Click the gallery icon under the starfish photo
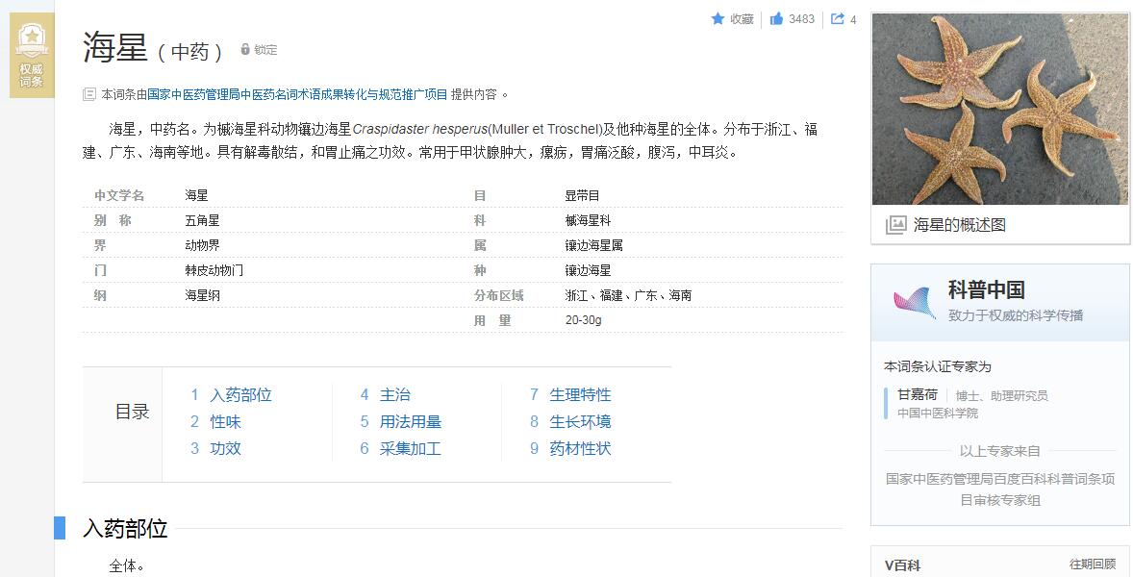This screenshot has width=1133, height=577. [x=895, y=225]
